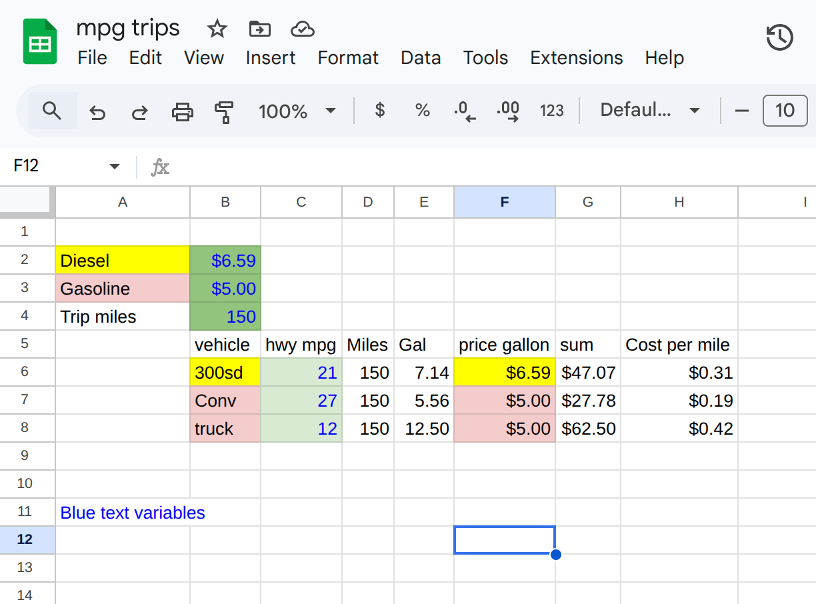Select the 27 mpg cell

pyautogui.click(x=301, y=400)
